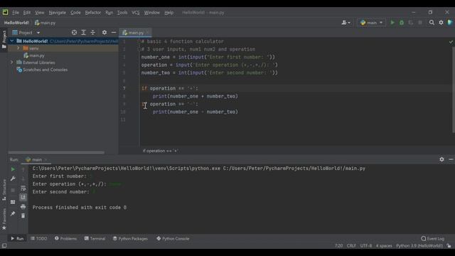
Task: Change UTF-8 file encoding
Action: click(366, 246)
